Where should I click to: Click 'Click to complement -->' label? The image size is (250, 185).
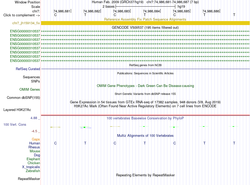tap(22, 15)
